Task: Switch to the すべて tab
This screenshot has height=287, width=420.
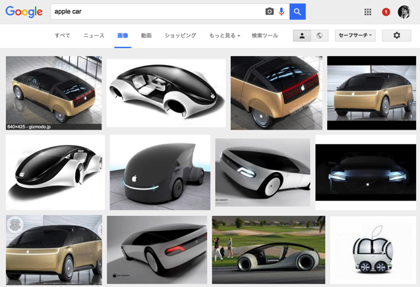Action: pos(63,36)
